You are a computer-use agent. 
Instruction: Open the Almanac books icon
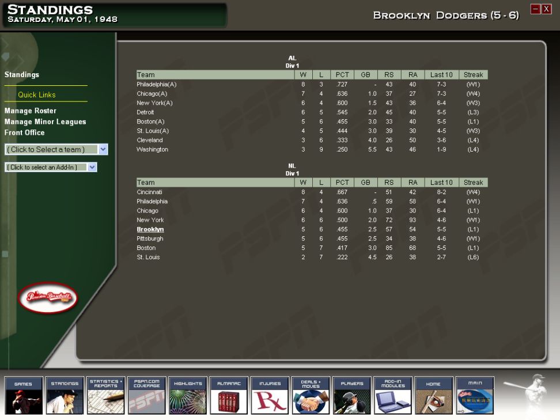229,395
